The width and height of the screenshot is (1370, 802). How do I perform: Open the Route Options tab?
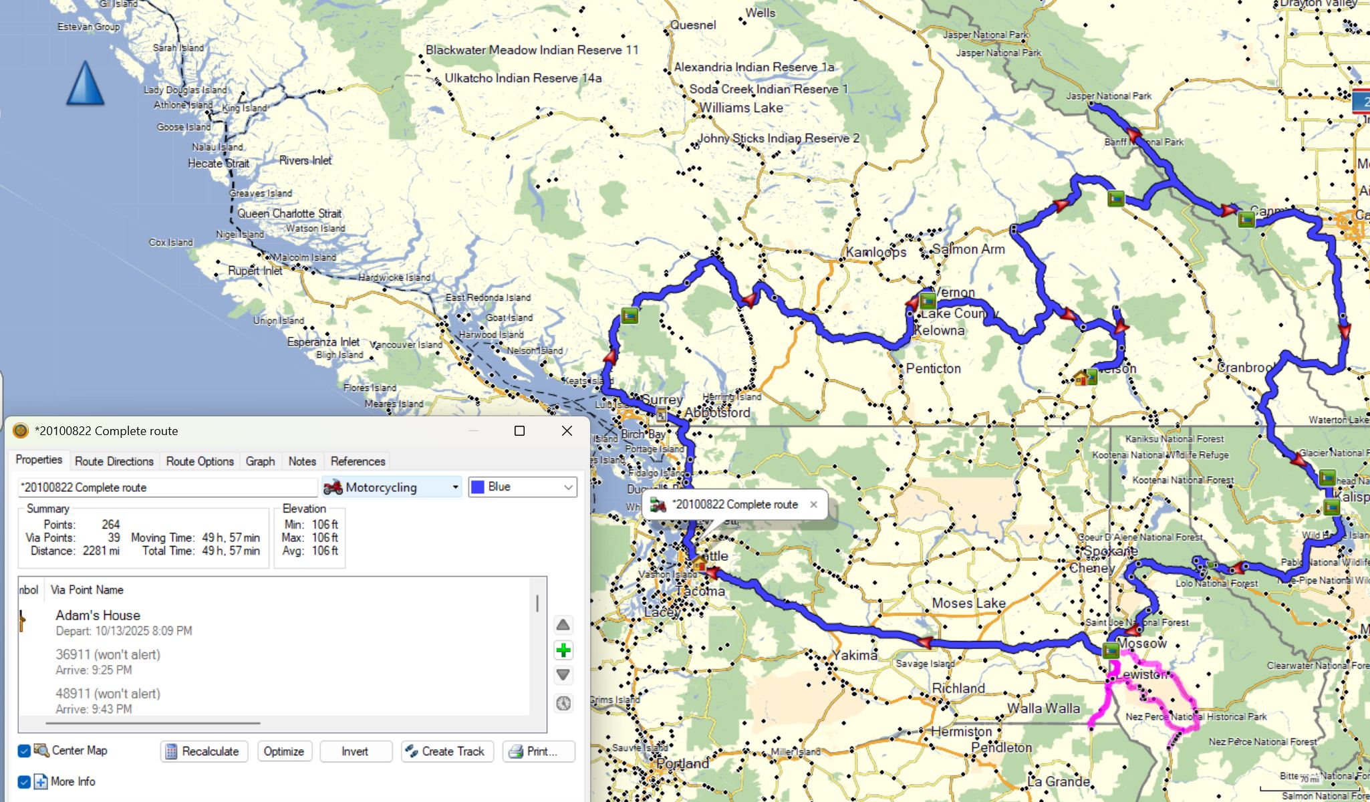point(200,461)
